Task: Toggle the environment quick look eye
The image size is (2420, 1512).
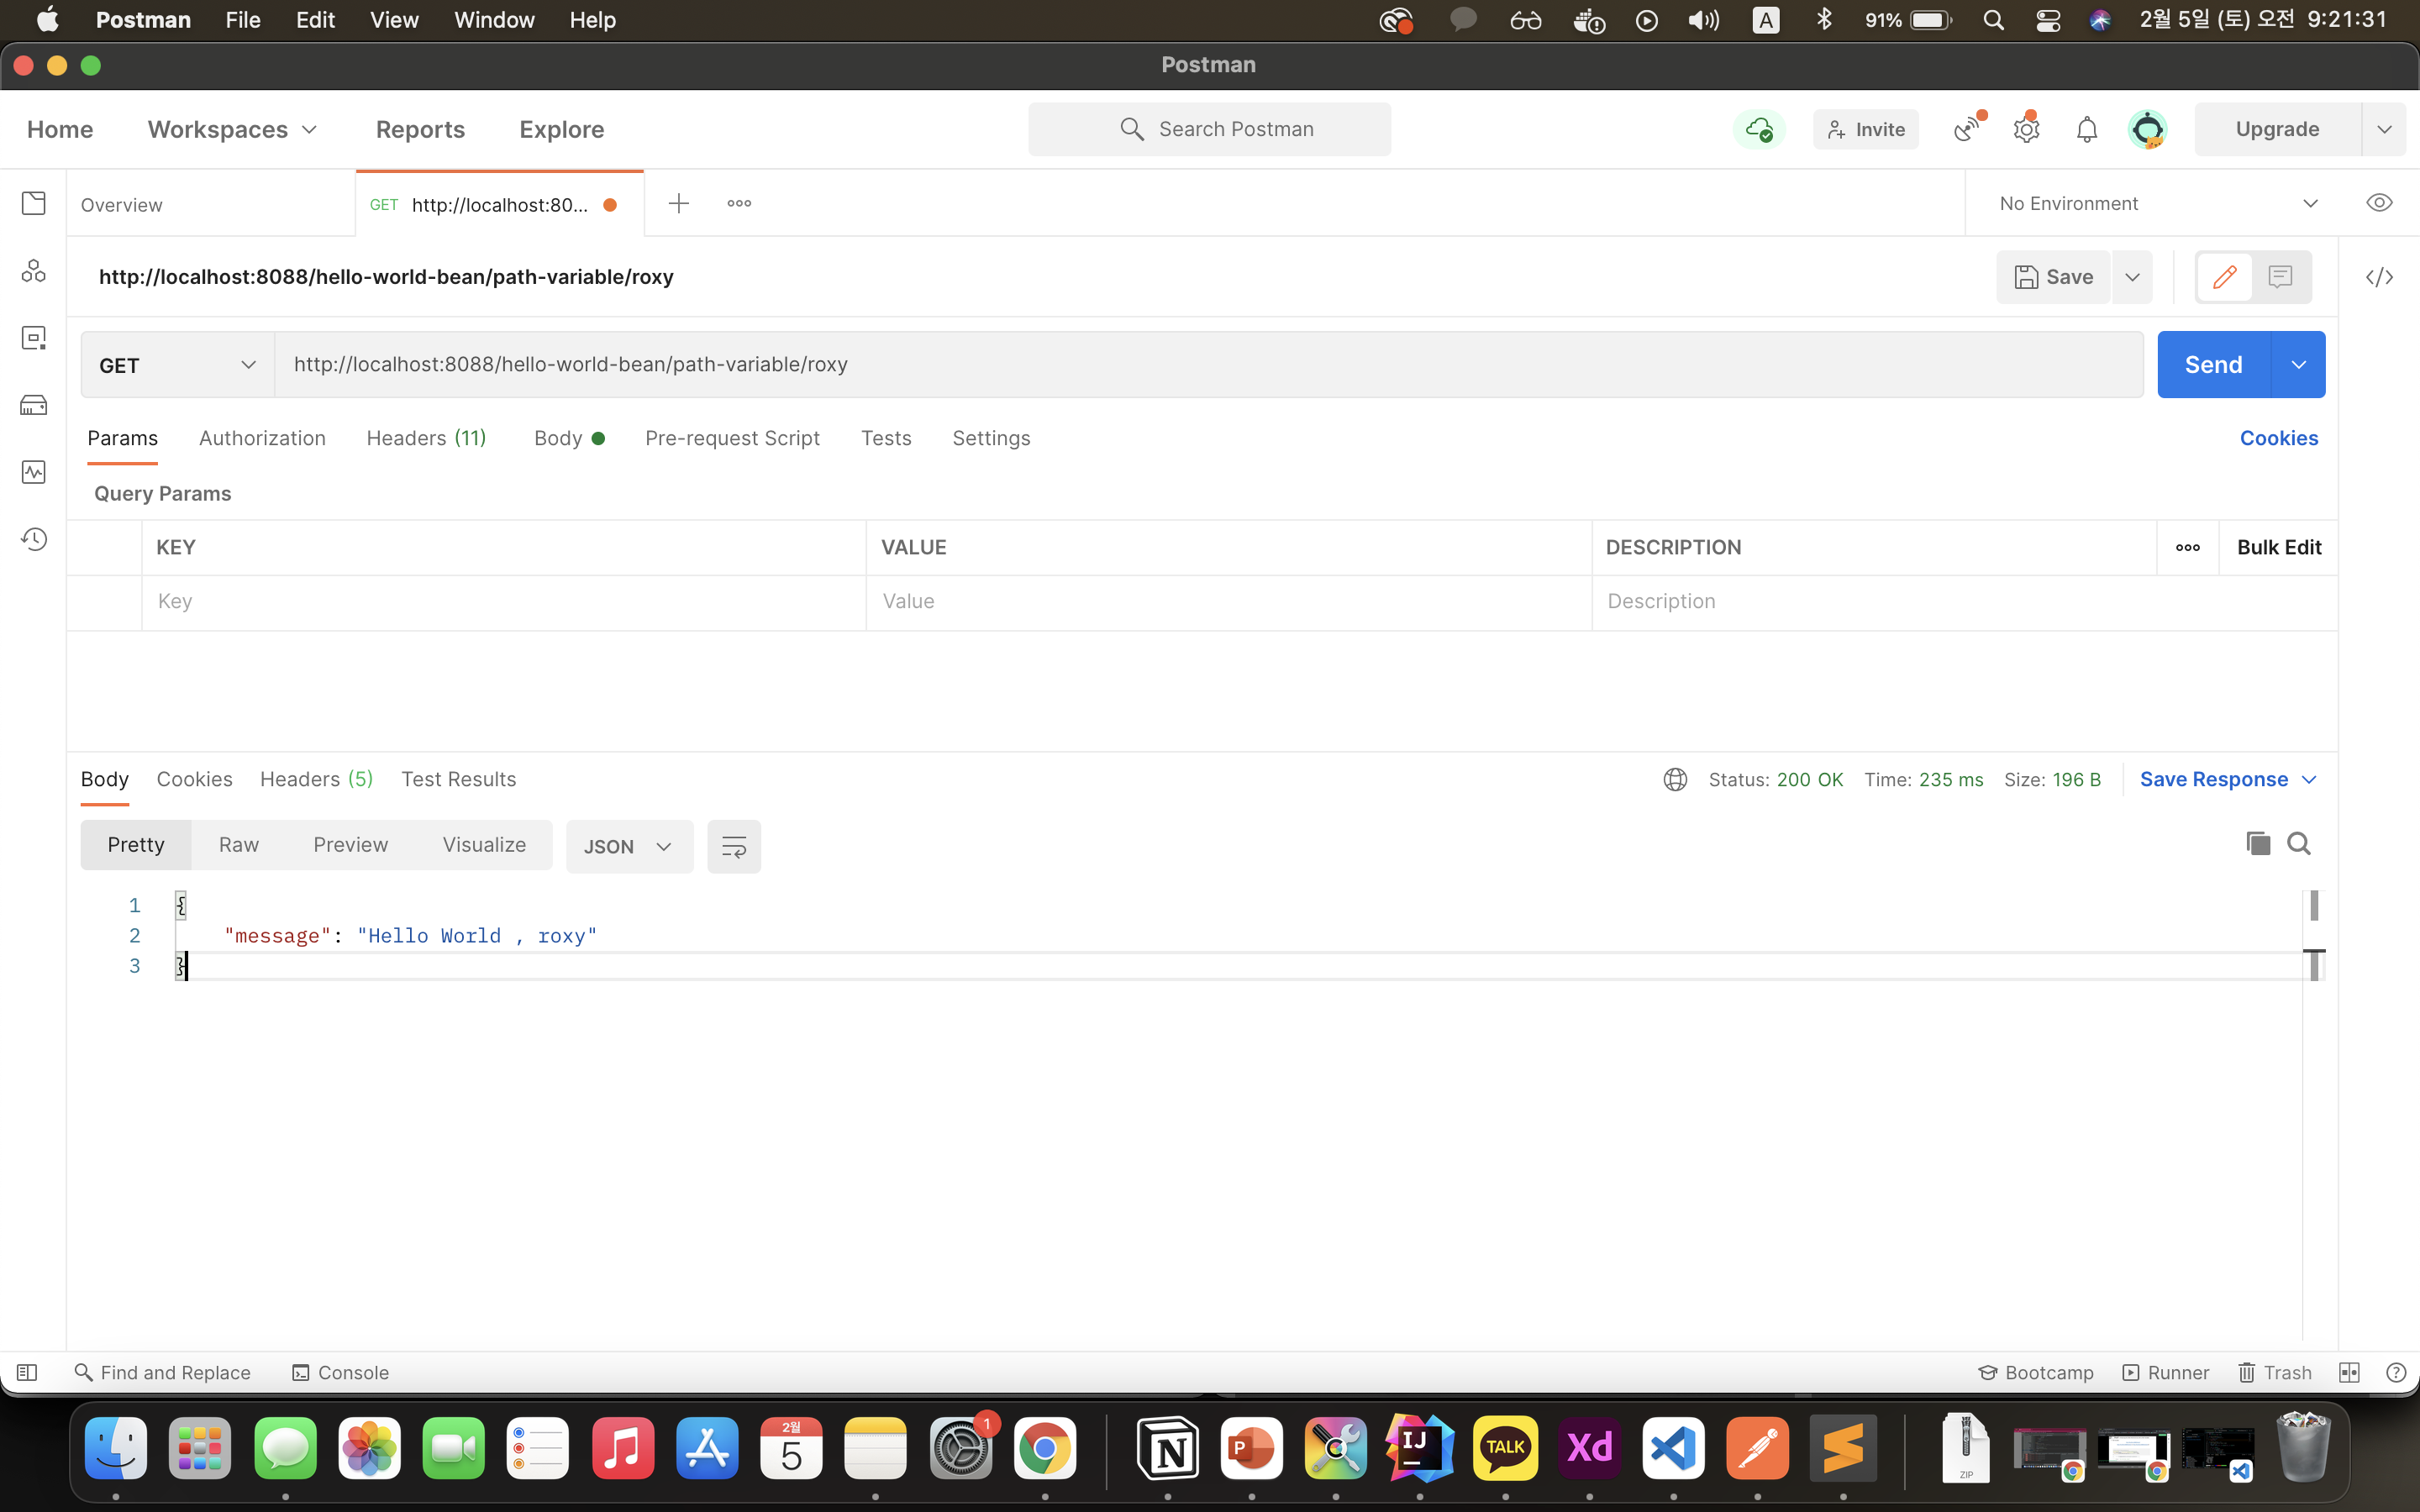Action: (2379, 203)
